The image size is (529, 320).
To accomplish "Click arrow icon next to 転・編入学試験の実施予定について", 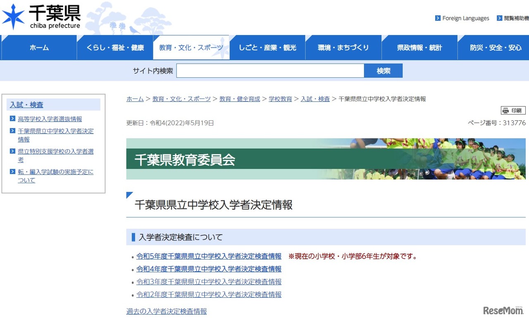I will point(13,172).
